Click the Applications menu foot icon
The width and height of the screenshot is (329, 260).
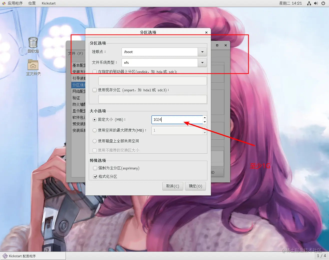(x=4, y=3)
